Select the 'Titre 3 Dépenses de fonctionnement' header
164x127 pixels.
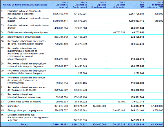[80, 5]
